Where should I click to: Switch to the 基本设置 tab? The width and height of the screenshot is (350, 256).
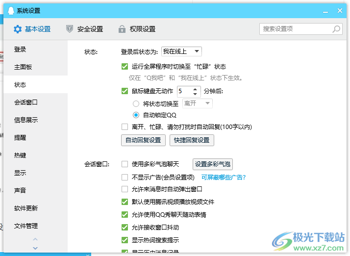tap(32, 29)
